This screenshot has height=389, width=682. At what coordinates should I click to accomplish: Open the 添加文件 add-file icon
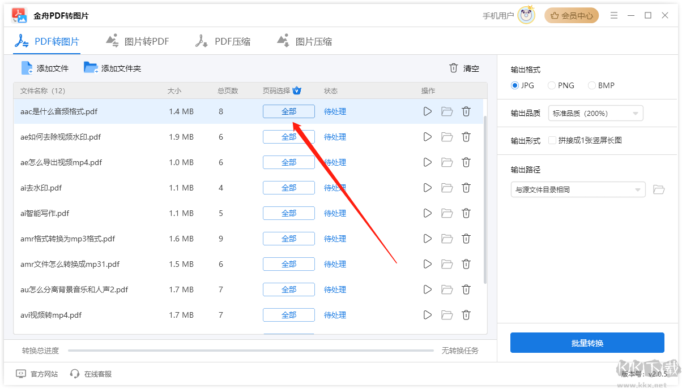click(27, 67)
